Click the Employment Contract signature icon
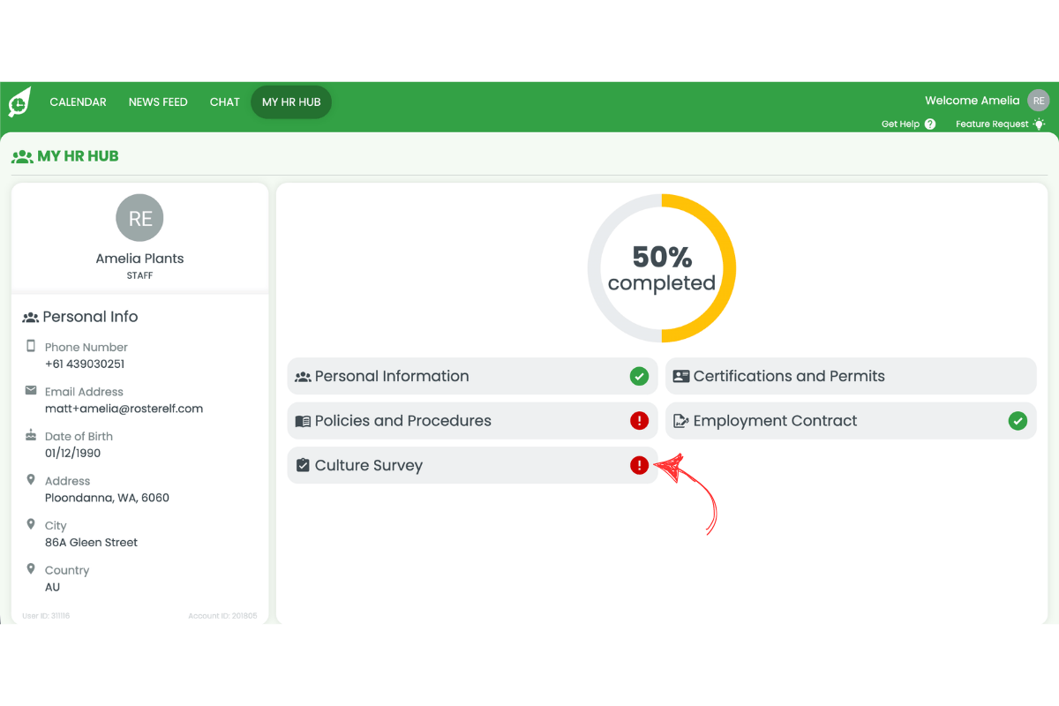The width and height of the screenshot is (1059, 706). coord(682,421)
